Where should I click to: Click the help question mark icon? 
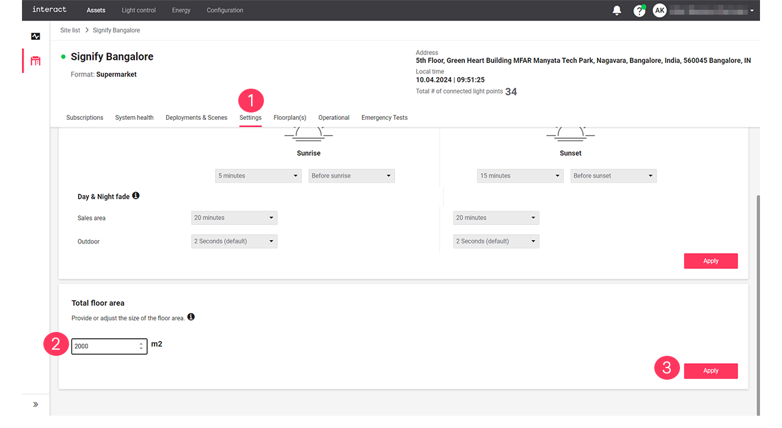(639, 11)
